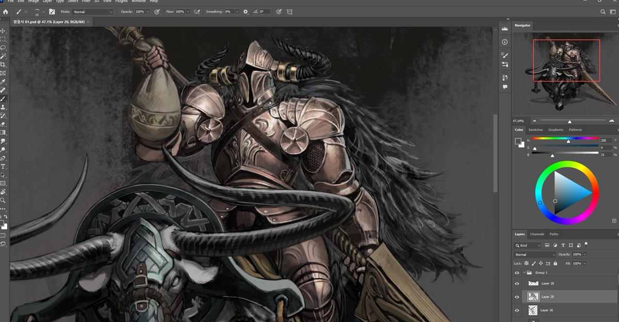This screenshot has height=322, width=619.
Task: Select the Zoom tool in the toolbox
Action: [3, 200]
